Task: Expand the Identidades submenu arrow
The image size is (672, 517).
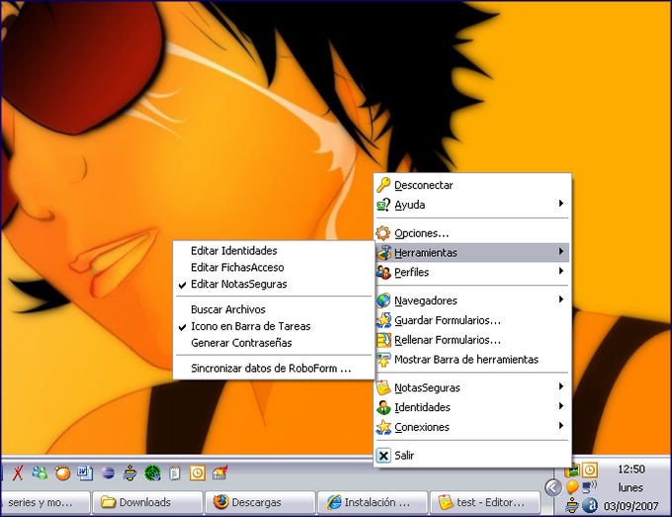Action: pyautogui.click(x=561, y=406)
